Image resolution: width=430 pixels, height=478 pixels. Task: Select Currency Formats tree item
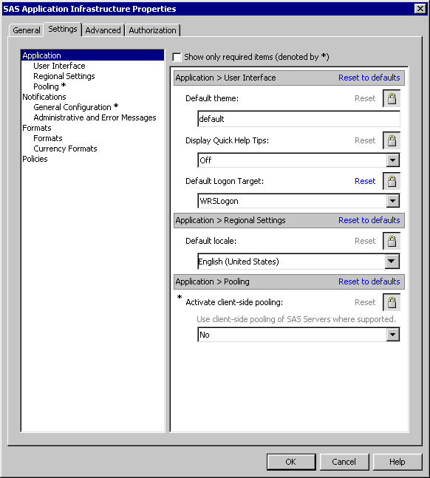[65, 148]
